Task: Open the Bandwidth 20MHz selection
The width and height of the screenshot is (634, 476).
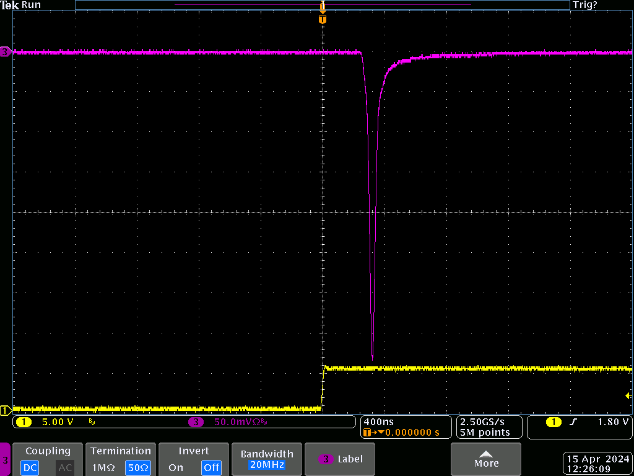Action: [266, 459]
